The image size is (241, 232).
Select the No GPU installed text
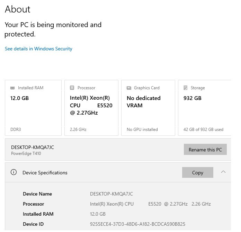[x=142, y=130]
